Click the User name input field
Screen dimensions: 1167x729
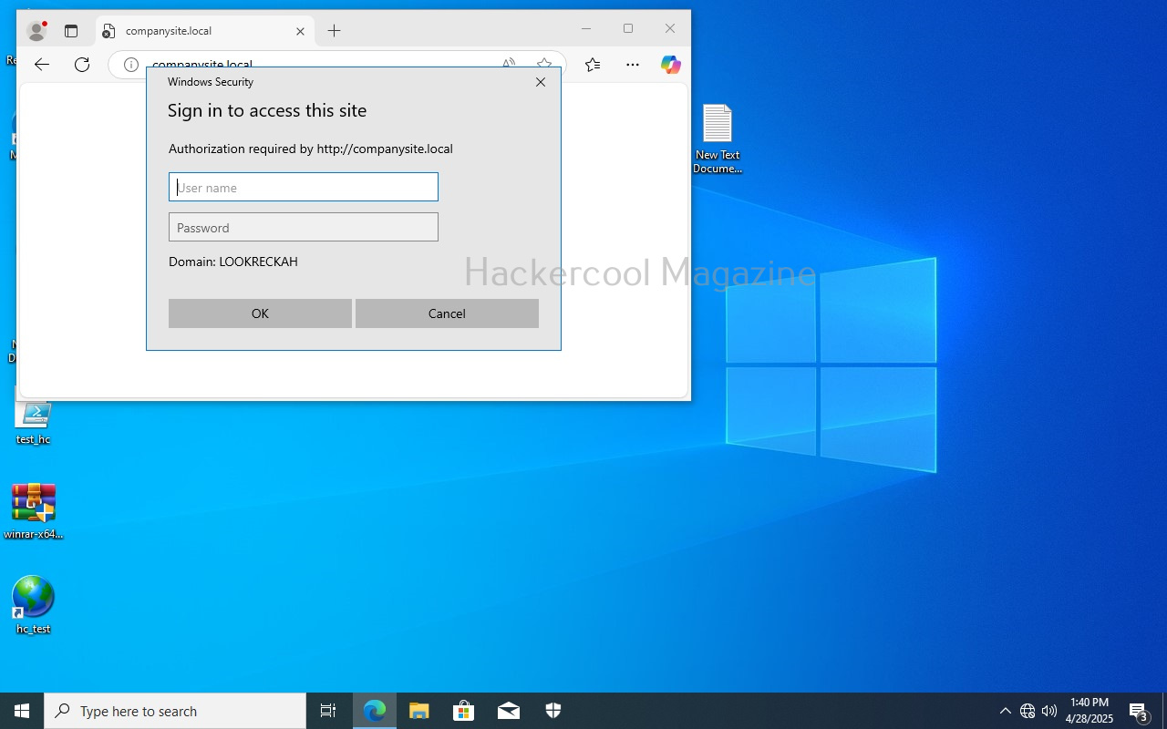304,188
